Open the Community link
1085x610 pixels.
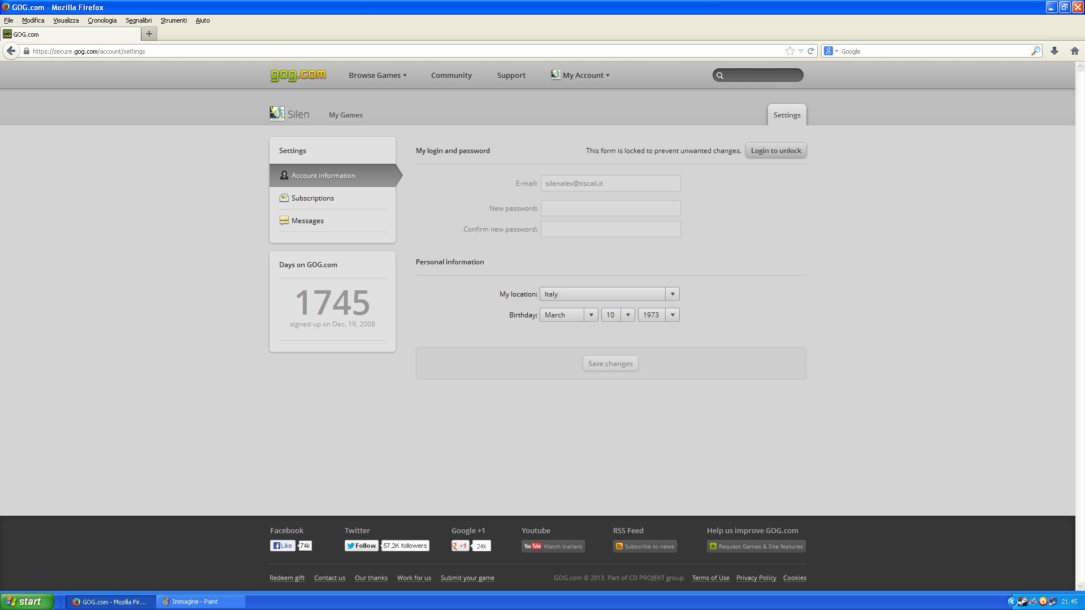[451, 75]
